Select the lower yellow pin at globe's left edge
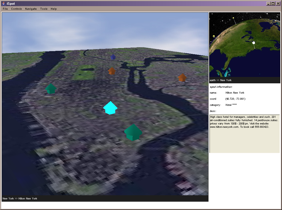 214,36
